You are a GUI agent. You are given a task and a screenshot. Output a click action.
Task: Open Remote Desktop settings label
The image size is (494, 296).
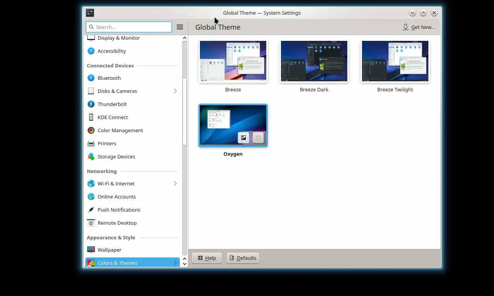click(x=117, y=223)
